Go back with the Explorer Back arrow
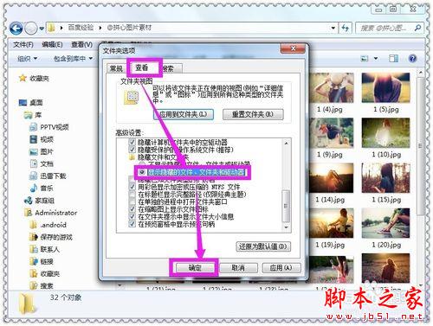Viewport: 433px width, 326px height. [16, 29]
